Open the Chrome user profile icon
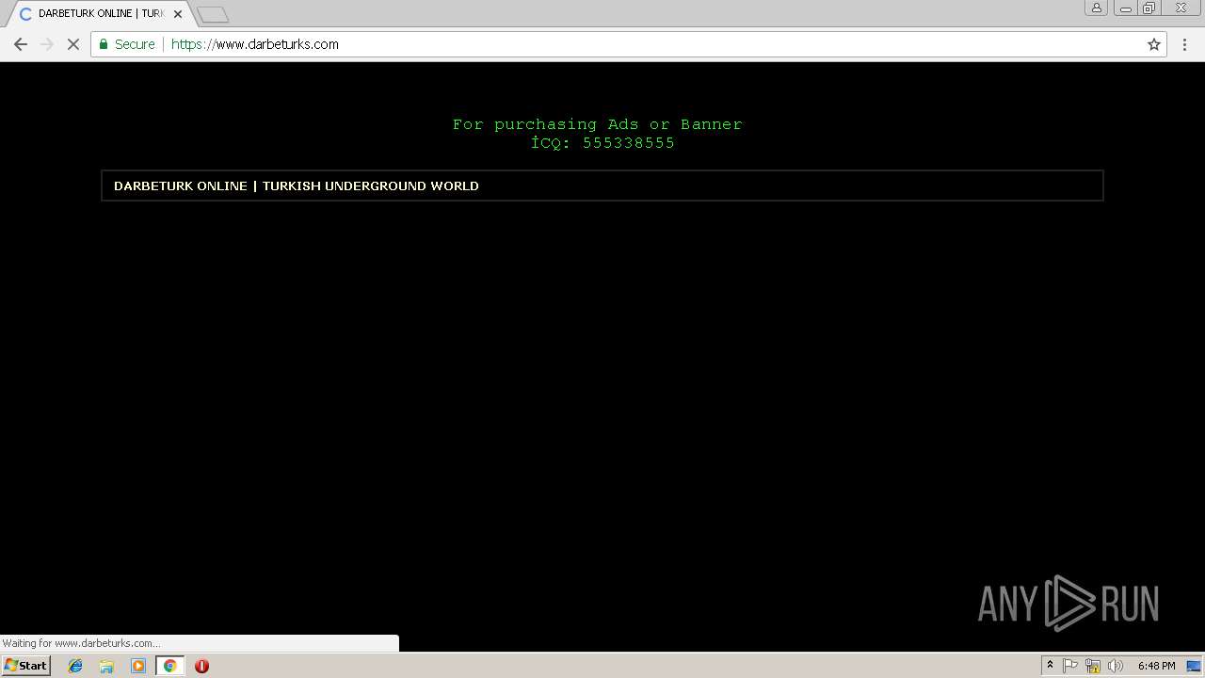The width and height of the screenshot is (1205, 678). [x=1097, y=8]
